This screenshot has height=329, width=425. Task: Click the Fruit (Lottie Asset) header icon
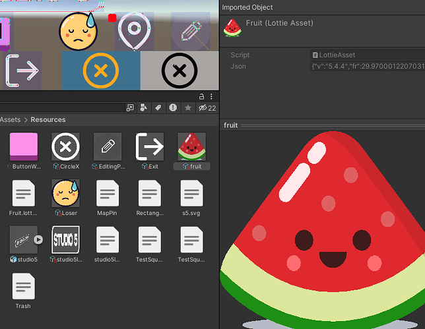coord(232,28)
